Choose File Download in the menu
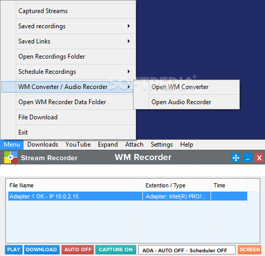This screenshot has width=265, height=256. coord(68,117)
